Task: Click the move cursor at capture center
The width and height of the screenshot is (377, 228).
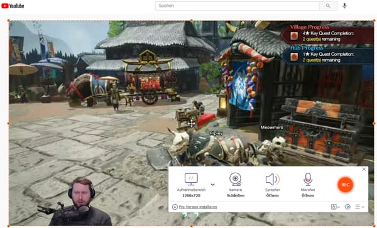Action: click(x=192, y=124)
